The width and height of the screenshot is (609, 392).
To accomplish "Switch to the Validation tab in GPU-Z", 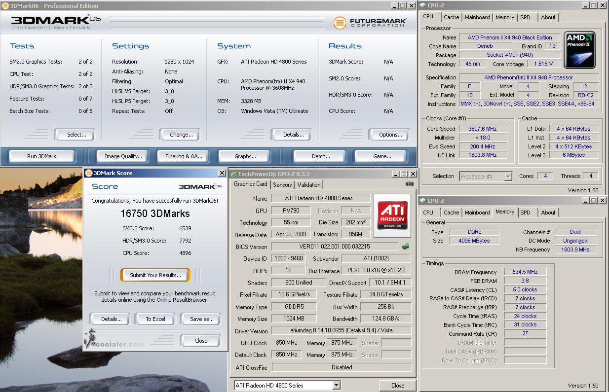I will pos(309,184).
